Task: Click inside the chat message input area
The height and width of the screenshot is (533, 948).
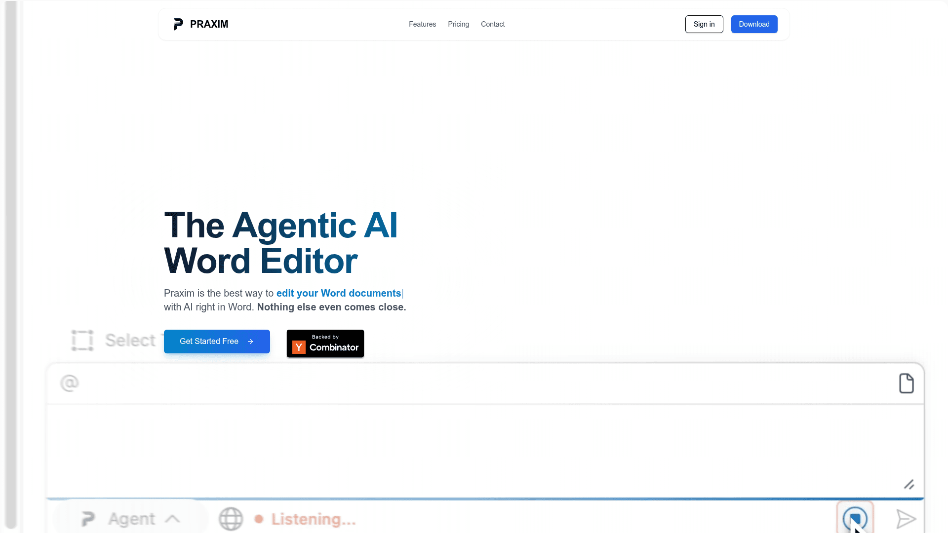Action: pos(485,451)
